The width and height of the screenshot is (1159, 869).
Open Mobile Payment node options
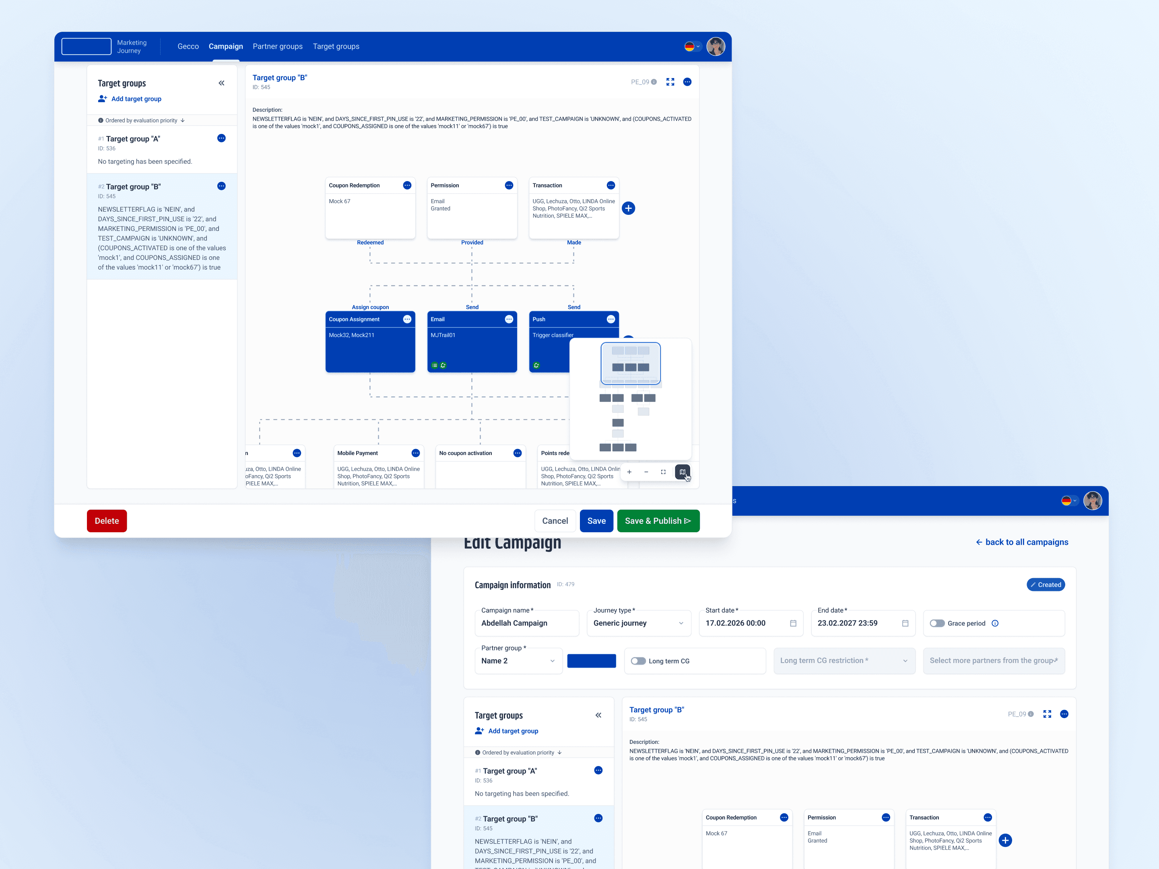click(x=415, y=453)
